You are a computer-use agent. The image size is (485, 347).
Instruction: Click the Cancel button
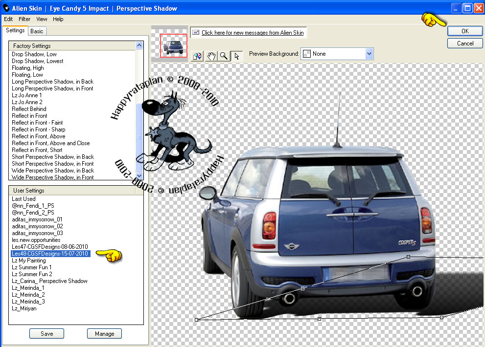point(465,43)
